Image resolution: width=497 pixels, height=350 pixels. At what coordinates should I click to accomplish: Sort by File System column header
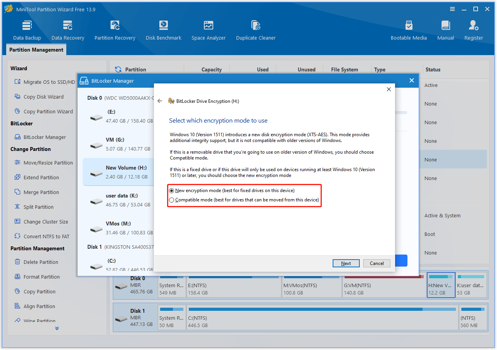coord(344,69)
